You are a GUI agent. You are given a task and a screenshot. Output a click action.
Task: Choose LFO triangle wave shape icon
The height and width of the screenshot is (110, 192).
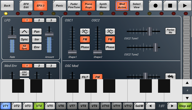[24, 32]
